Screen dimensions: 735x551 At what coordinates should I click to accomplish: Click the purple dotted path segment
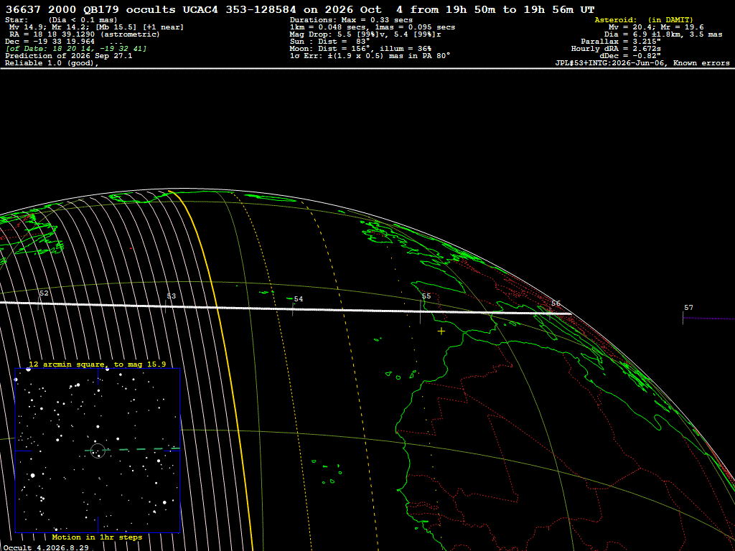(x=708, y=319)
